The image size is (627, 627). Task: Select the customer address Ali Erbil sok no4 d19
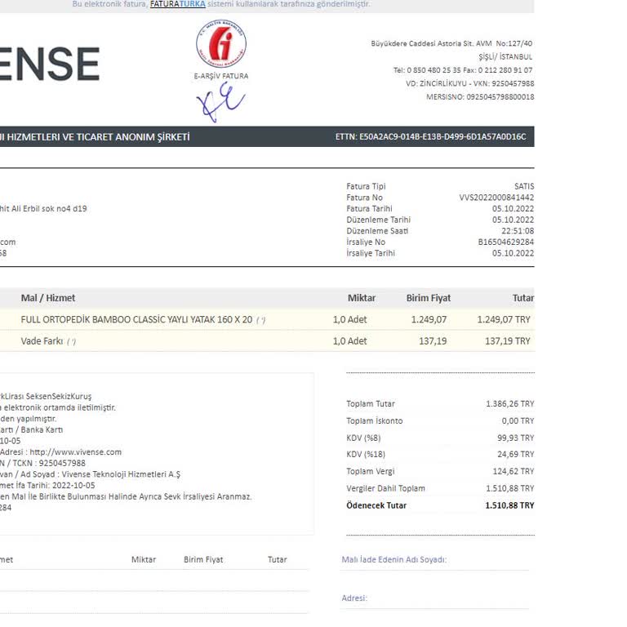pos(43,209)
